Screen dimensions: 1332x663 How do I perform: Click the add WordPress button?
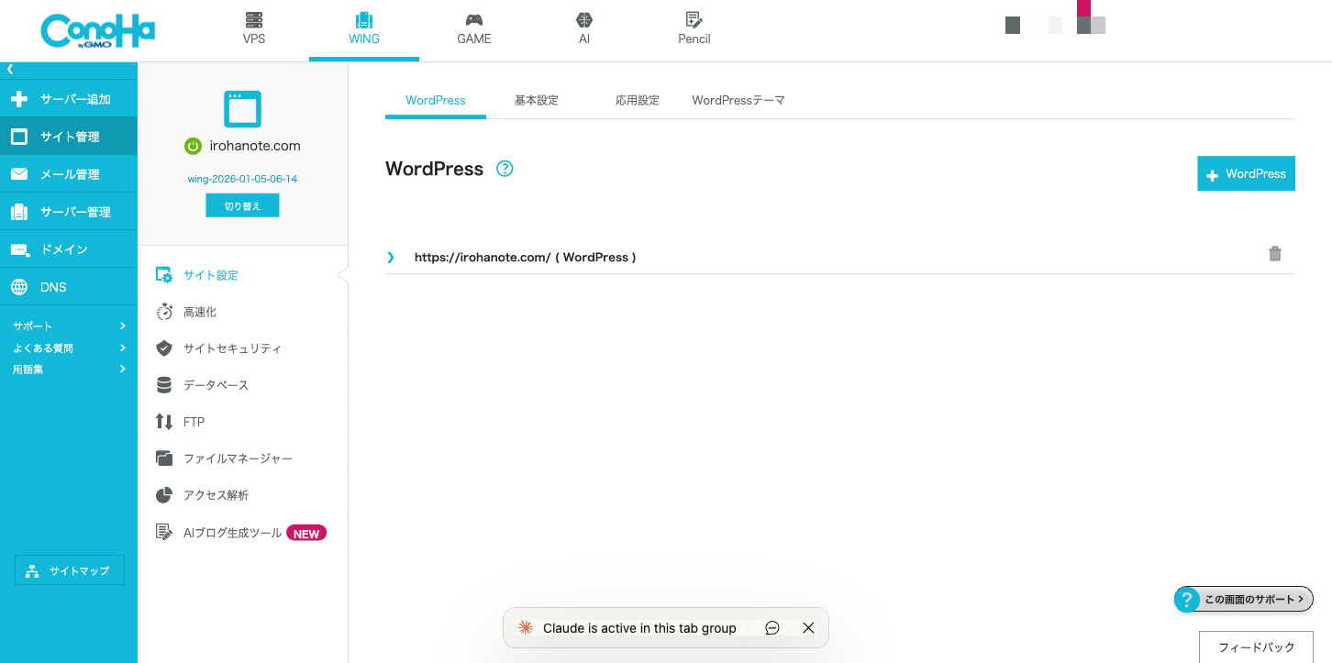tap(1245, 173)
